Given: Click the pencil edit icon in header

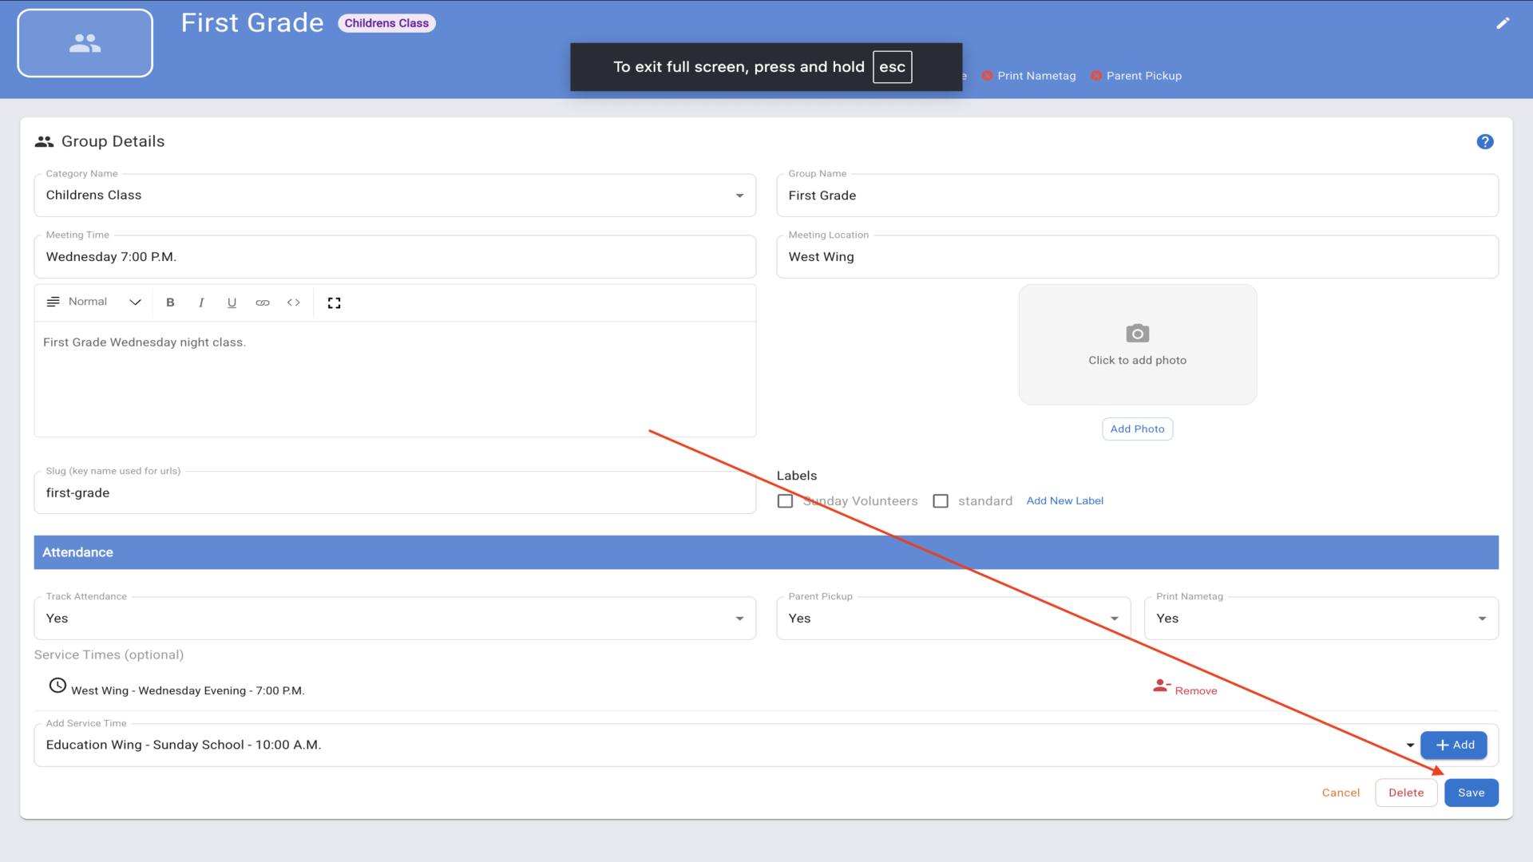Looking at the screenshot, I should click(x=1503, y=23).
